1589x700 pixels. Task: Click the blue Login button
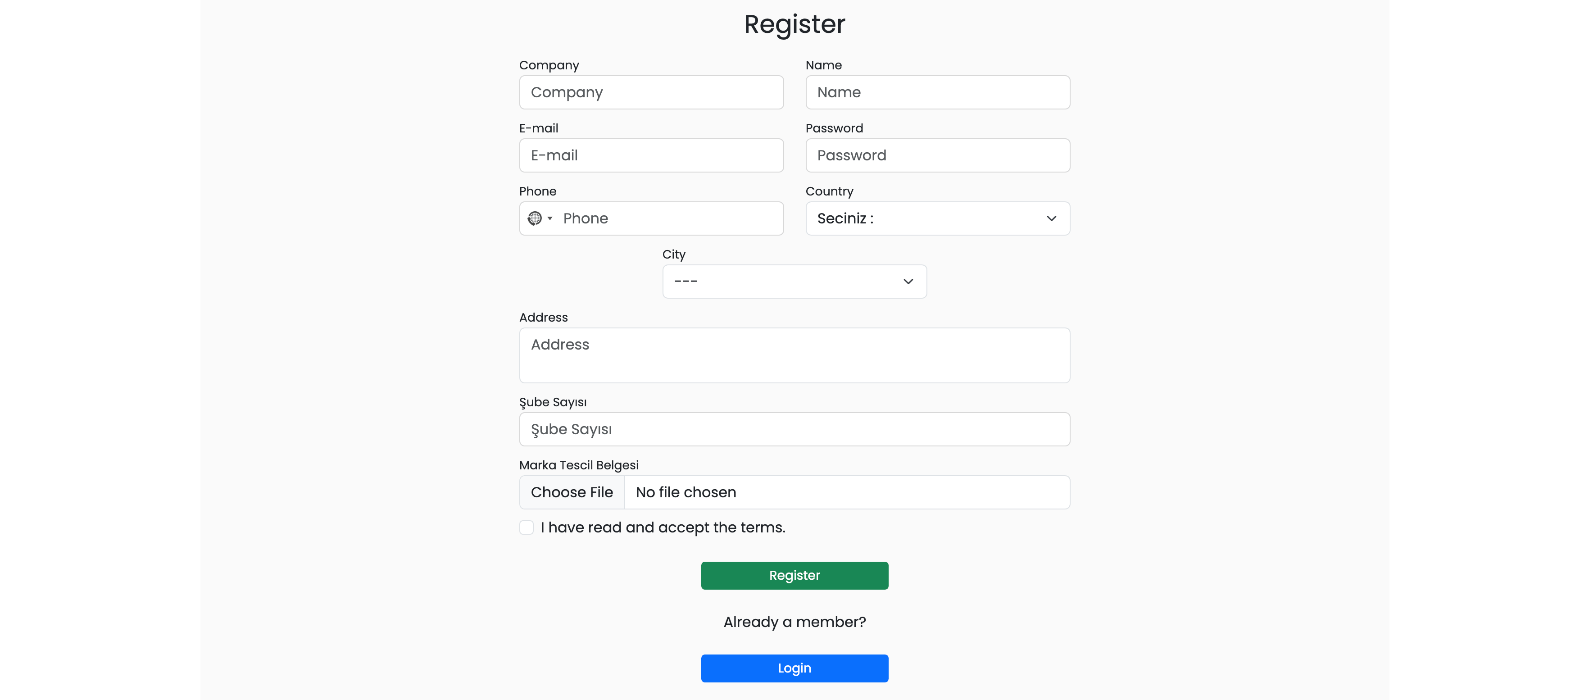pos(794,668)
